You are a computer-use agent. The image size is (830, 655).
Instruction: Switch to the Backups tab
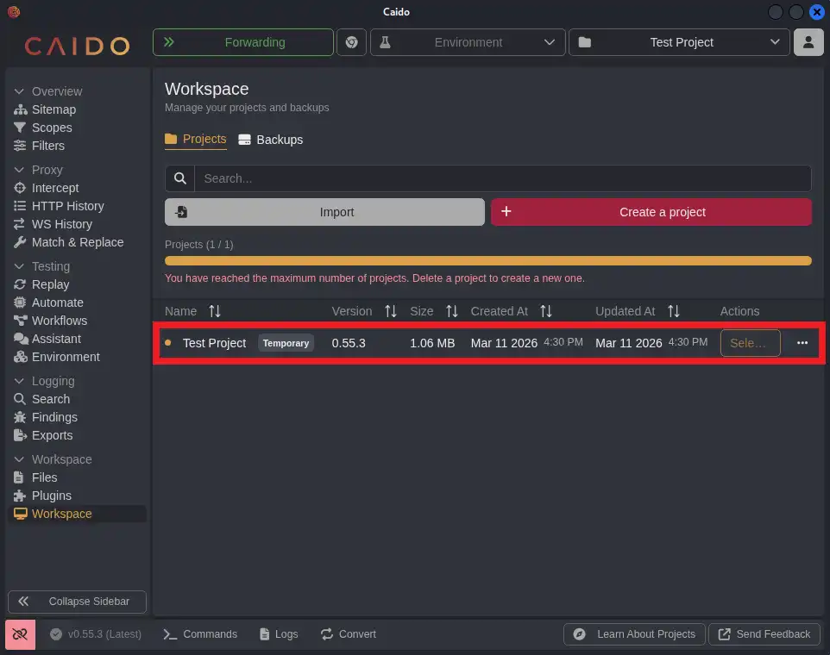click(270, 140)
